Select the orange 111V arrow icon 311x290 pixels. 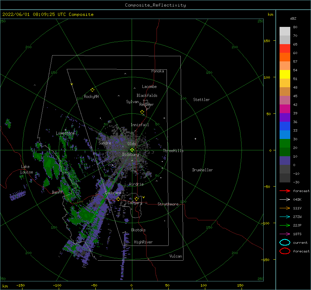pos(285,208)
